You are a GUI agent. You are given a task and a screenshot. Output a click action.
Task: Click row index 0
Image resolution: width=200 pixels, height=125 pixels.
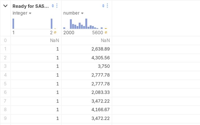5,40
